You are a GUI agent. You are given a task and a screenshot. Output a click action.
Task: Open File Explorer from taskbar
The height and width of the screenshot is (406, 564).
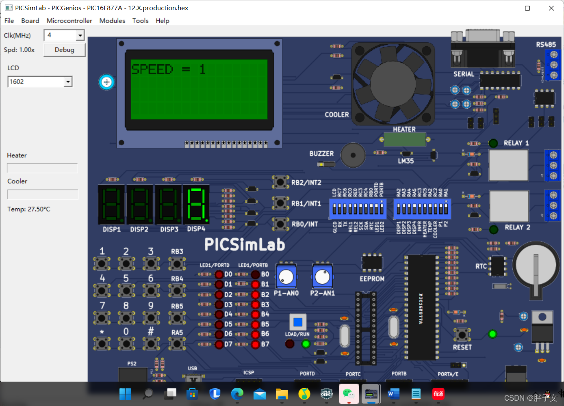pyautogui.click(x=282, y=393)
